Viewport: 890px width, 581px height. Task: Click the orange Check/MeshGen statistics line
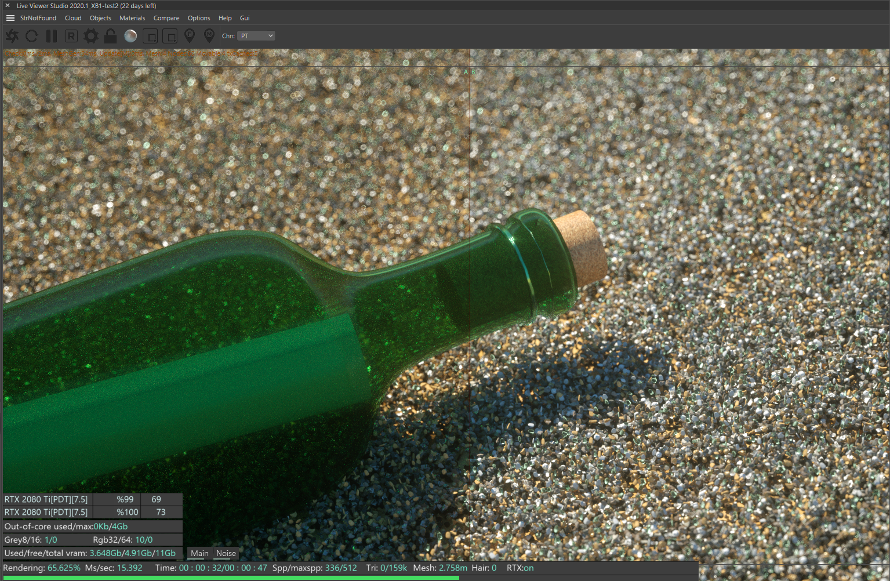(x=130, y=53)
